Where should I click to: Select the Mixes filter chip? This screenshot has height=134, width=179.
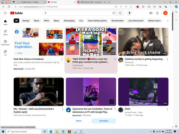[56, 21]
